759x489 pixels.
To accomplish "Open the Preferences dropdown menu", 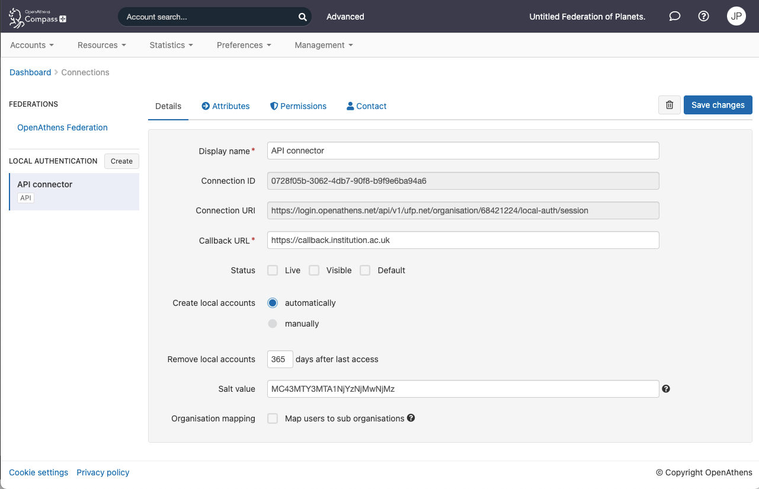I will point(244,45).
